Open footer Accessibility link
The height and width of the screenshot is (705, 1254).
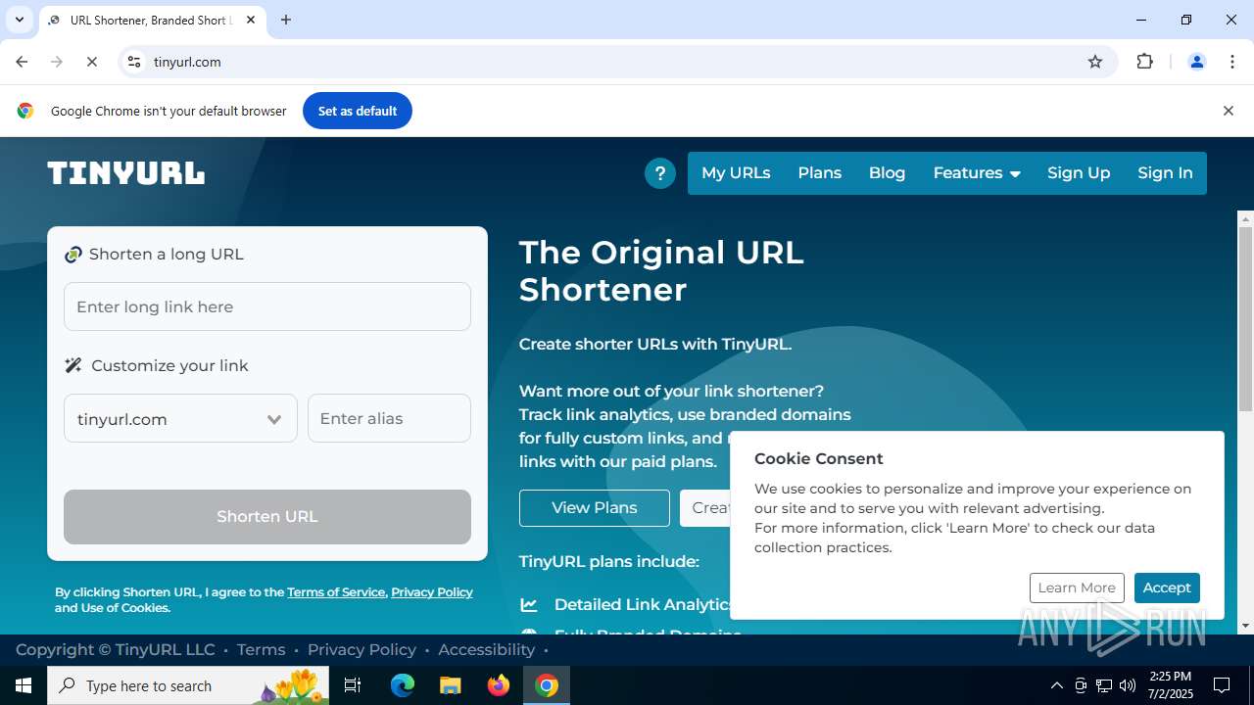point(486,650)
